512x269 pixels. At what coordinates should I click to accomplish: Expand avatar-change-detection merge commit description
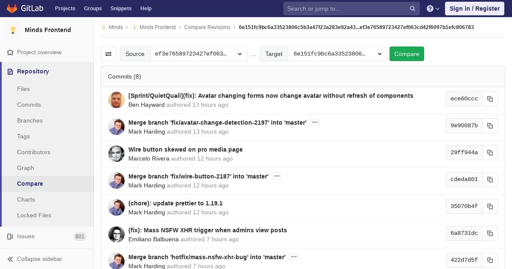(315, 123)
